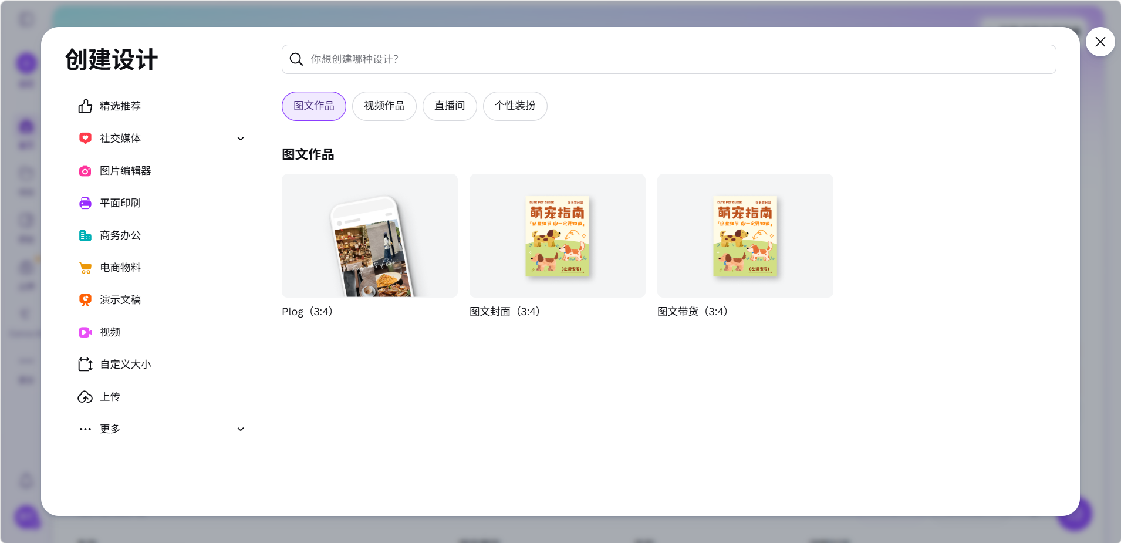Choose the Plog (3:4) phone thumbnail
The height and width of the screenshot is (543, 1121).
coord(370,235)
